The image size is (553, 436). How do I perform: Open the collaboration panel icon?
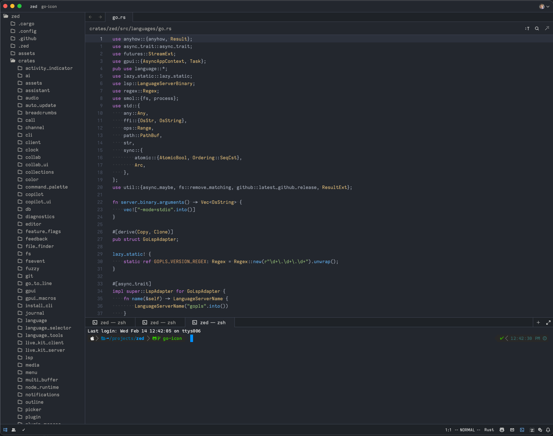[x=14, y=430]
